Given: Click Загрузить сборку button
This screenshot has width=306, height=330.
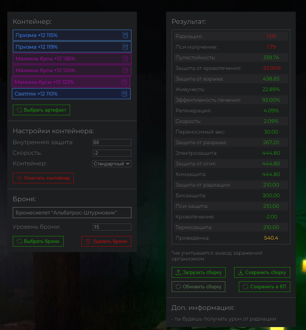Looking at the screenshot, I should [199, 272].
